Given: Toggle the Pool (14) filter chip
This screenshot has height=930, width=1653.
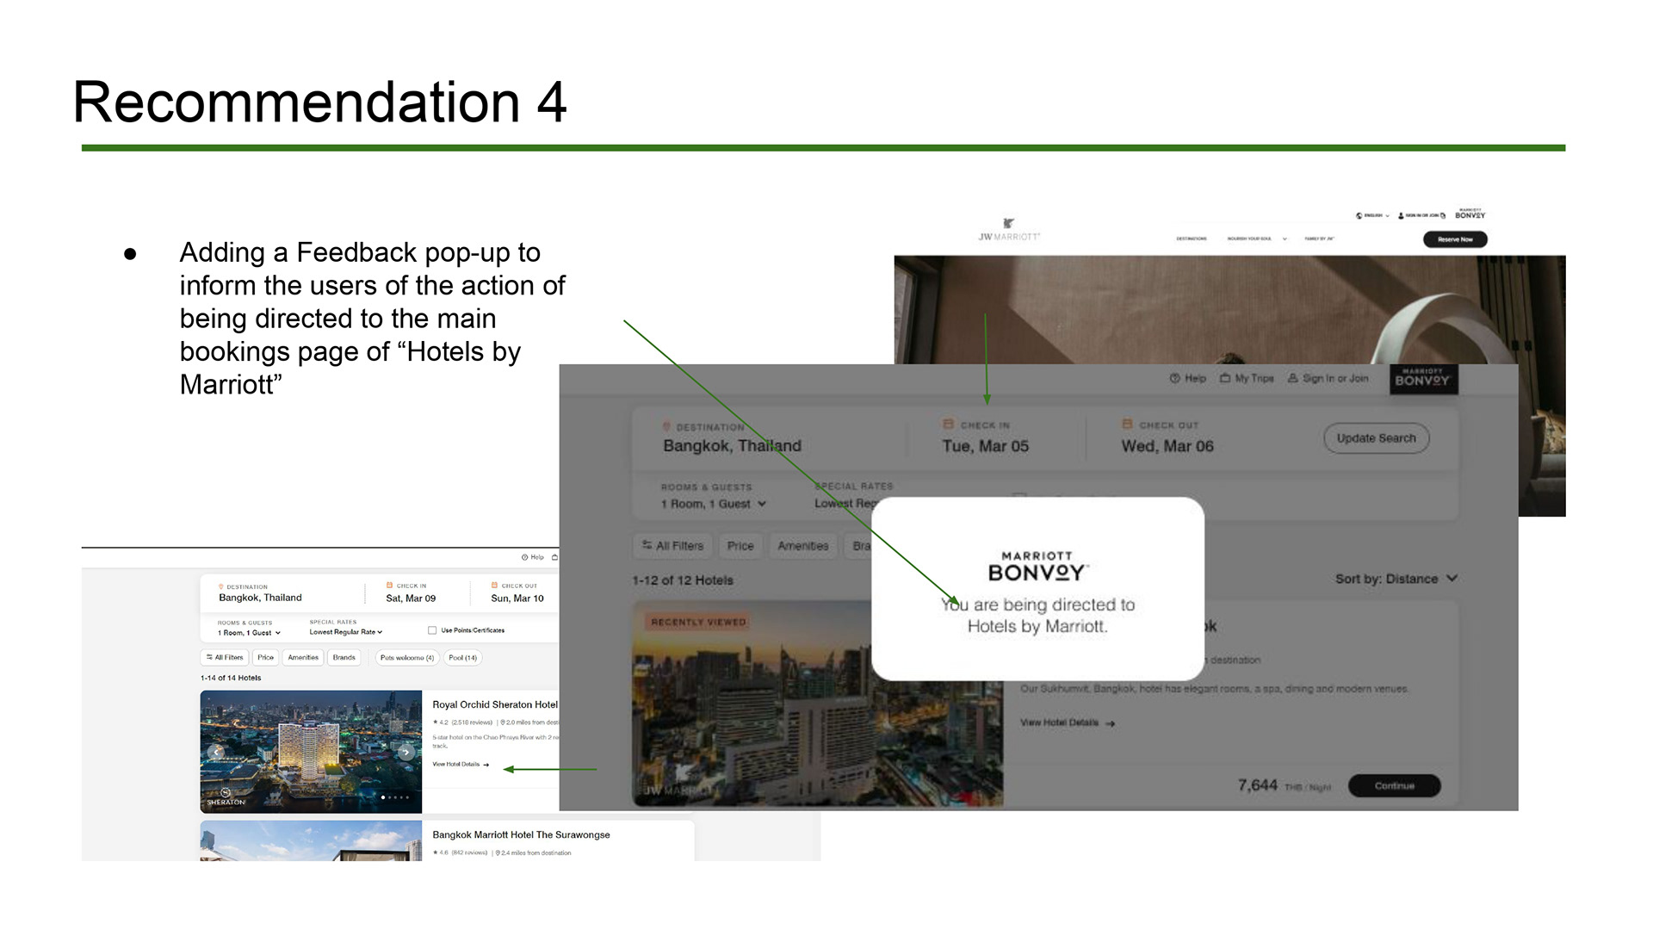Looking at the screenshot, I should [463, 658].
